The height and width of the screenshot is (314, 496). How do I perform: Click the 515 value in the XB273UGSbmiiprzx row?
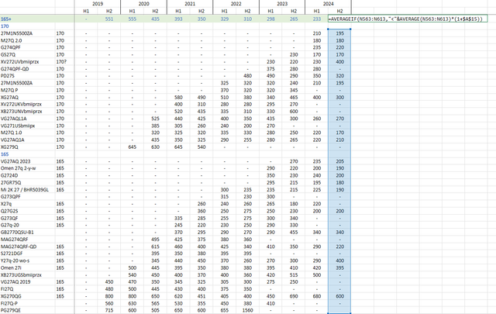pos(294,275)
